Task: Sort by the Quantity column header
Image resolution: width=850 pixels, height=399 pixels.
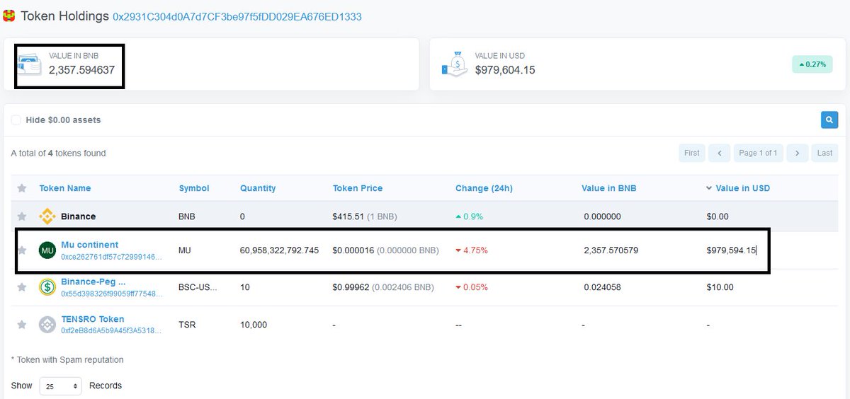Action: point(258,188)
